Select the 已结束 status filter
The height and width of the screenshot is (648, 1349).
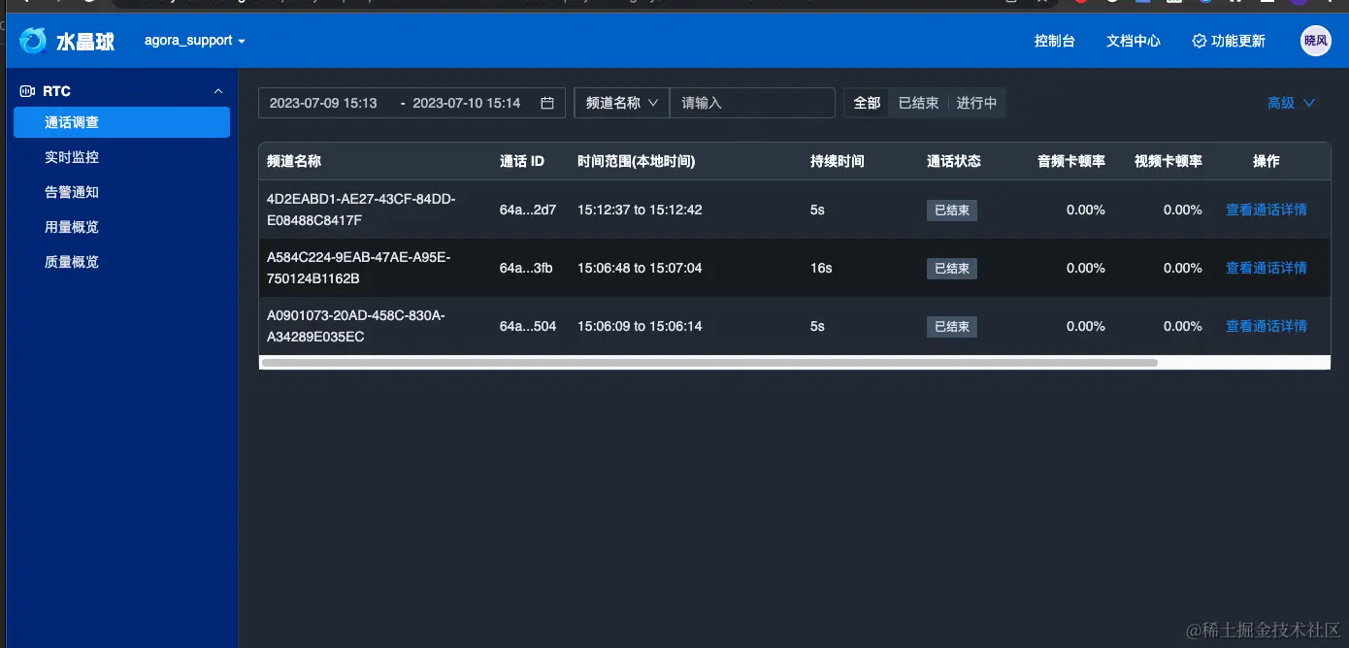[918, 103]
